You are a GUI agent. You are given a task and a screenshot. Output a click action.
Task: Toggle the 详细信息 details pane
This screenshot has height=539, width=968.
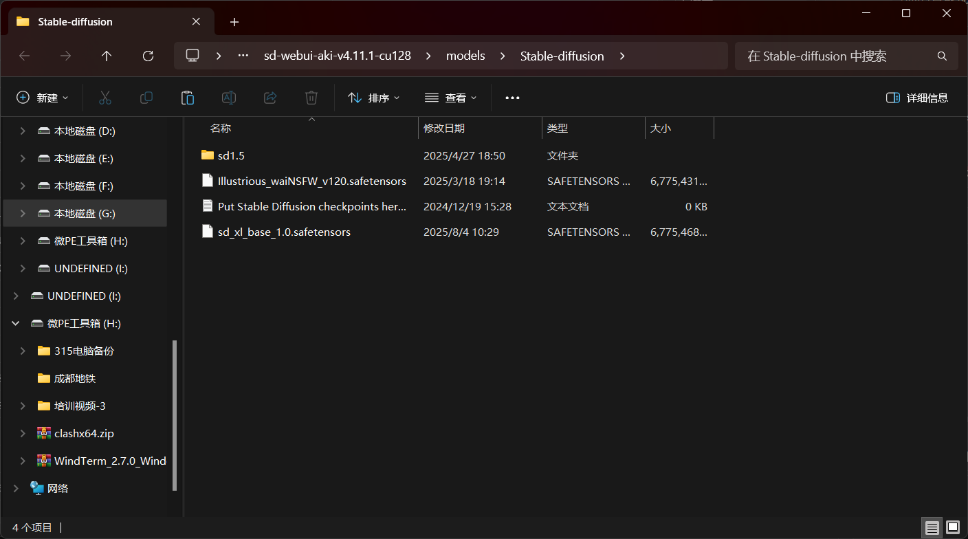pyautogui.click(x=917, y=98)
